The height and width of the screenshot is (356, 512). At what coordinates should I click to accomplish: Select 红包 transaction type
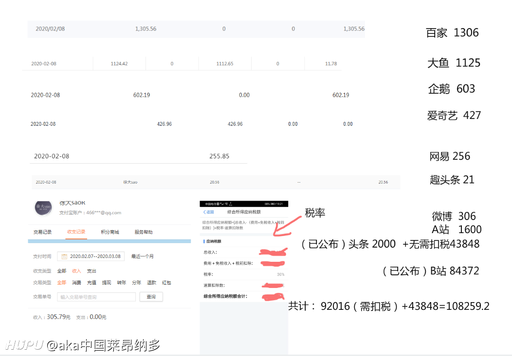tap(166, 282)
